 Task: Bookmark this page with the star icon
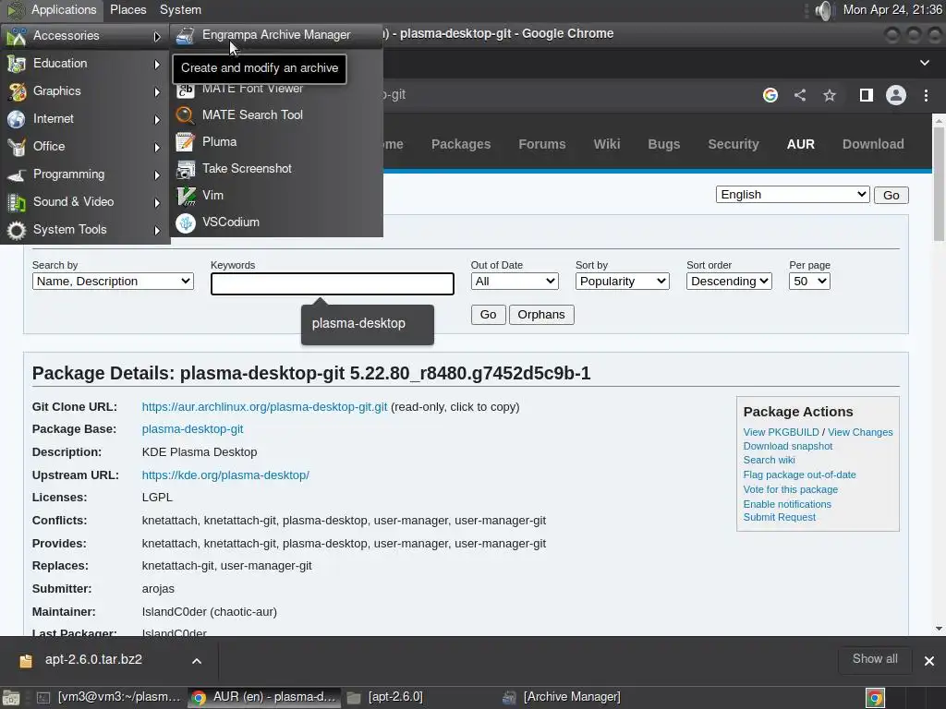coord(830,95)
